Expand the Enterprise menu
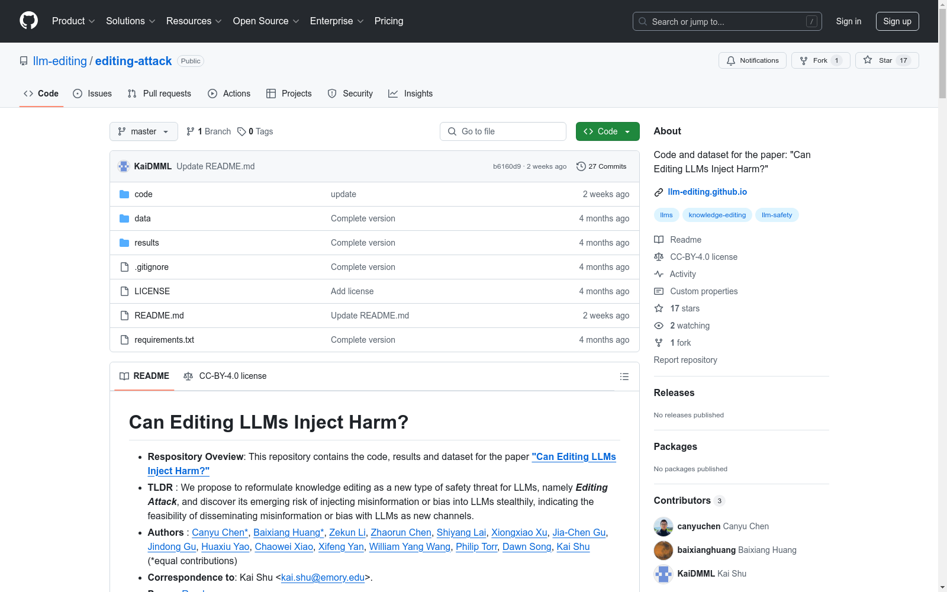This screenshot has height=592, width=947. point(337,21)
